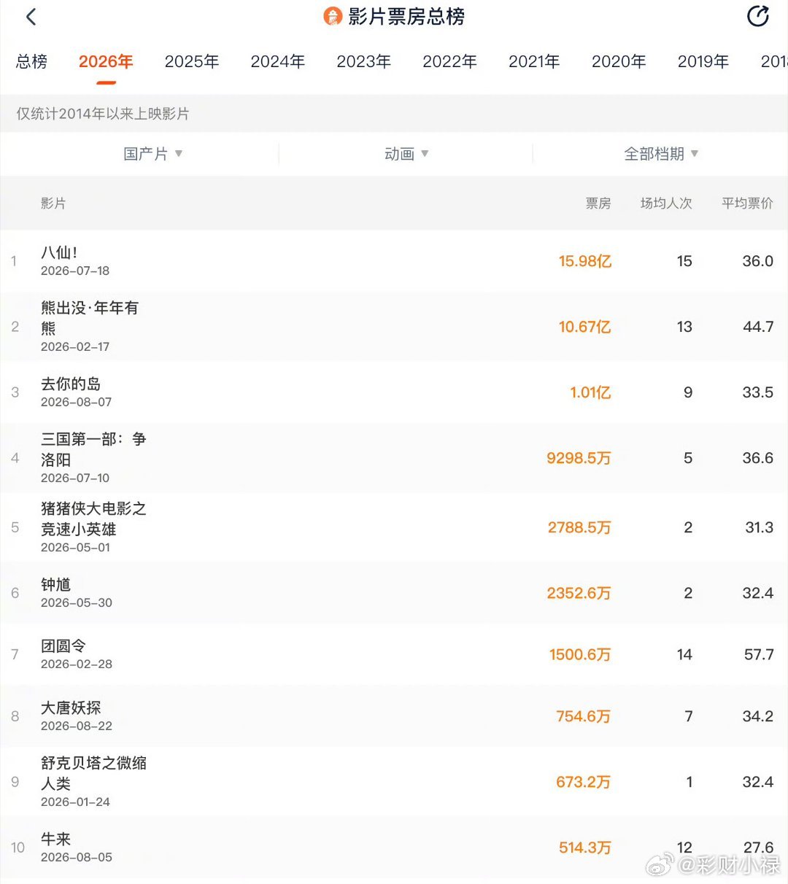Select the 2026年 tab

(x=106, y=61)
